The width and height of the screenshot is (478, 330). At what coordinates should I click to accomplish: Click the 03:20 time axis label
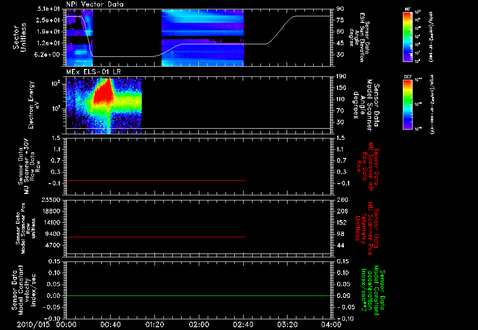point(288,324)
